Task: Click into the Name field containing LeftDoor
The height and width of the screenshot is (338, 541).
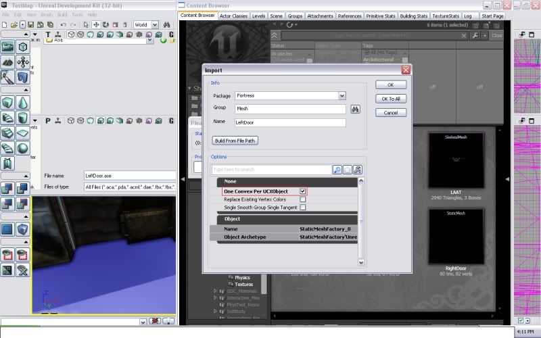Action: pyautogui.click(x=290, y=122)
